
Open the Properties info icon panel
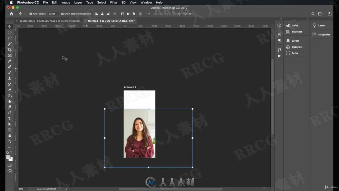[x=279, y=25]
